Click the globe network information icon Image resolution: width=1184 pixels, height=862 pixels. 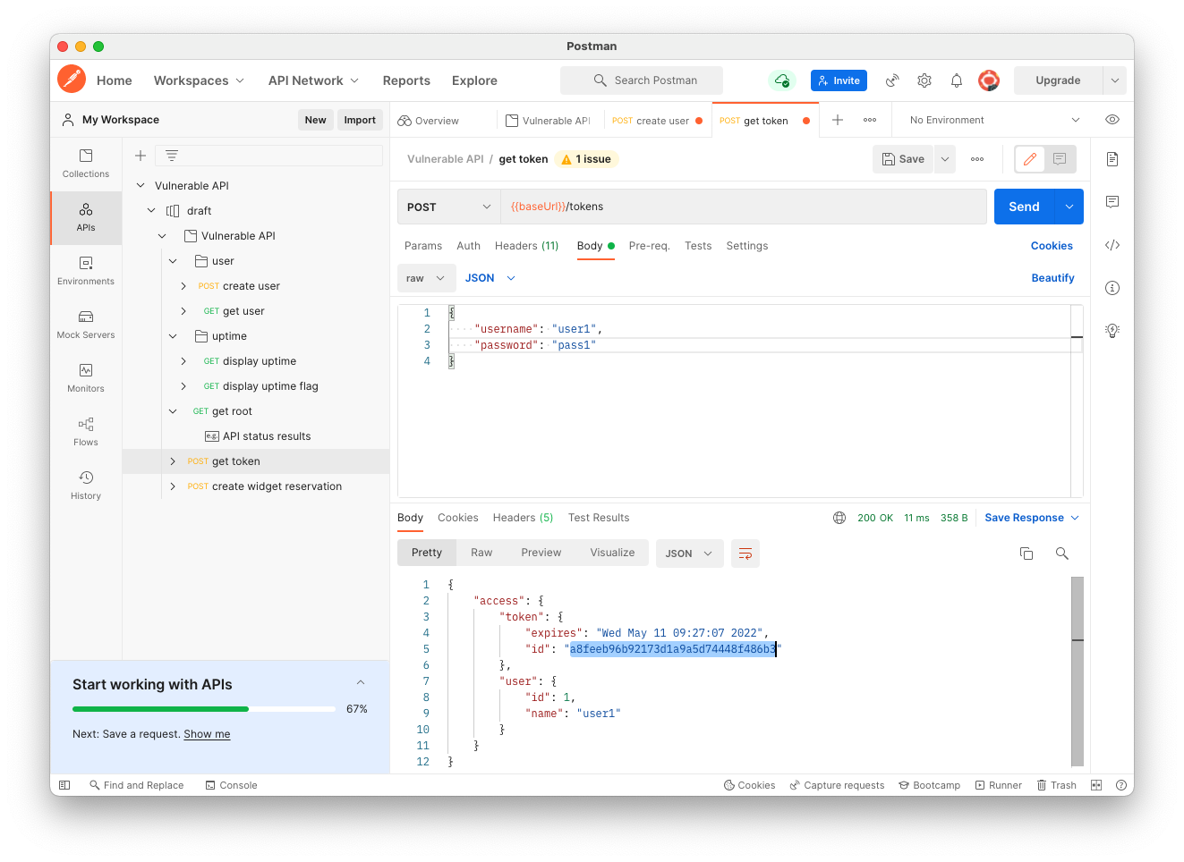[839, 518]
